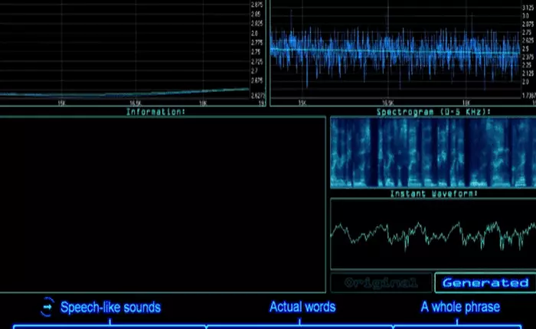Click the Information: panel heading
536x329 pixels.
(156, 112)
